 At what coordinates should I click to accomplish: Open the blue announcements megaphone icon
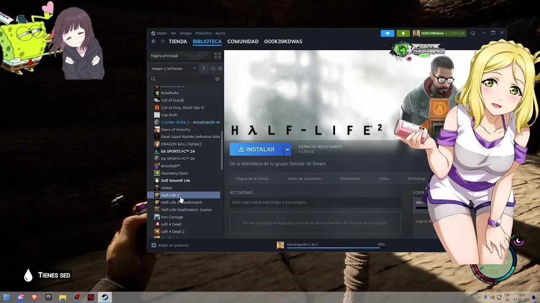387,33
